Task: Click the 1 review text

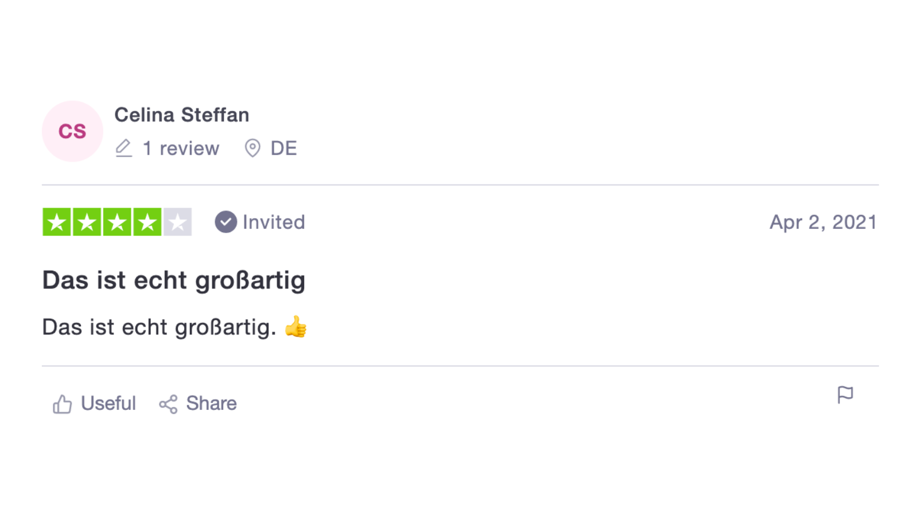Action: (x=181, y=148)
